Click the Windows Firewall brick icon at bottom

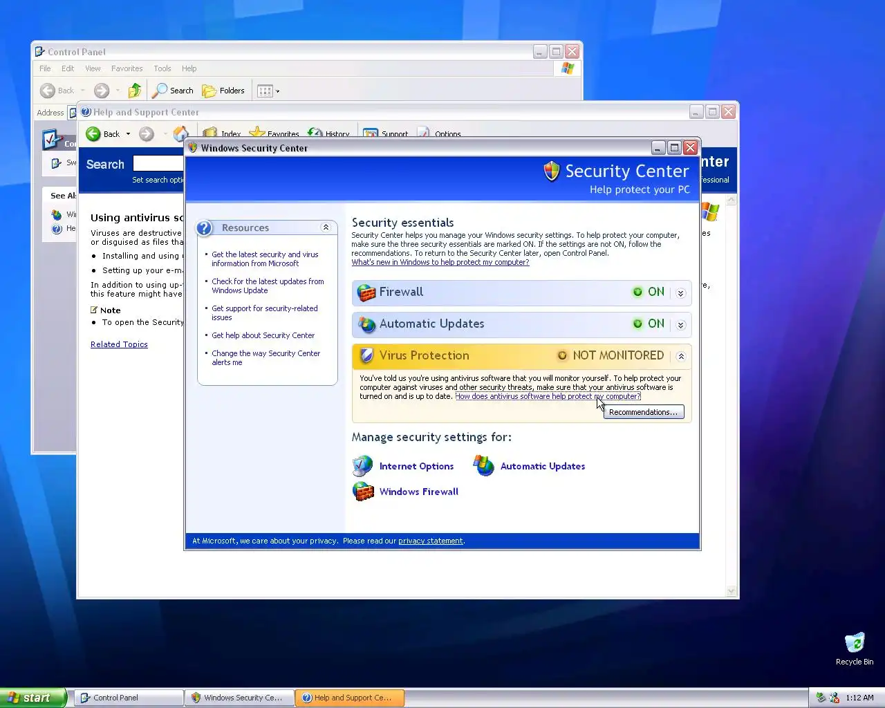point(363,492)
